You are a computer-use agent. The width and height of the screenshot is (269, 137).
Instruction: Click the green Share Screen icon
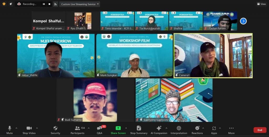[x=118, y=128]
